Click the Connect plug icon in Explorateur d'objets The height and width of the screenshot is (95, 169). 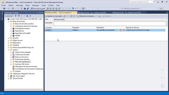coord(16,16)
